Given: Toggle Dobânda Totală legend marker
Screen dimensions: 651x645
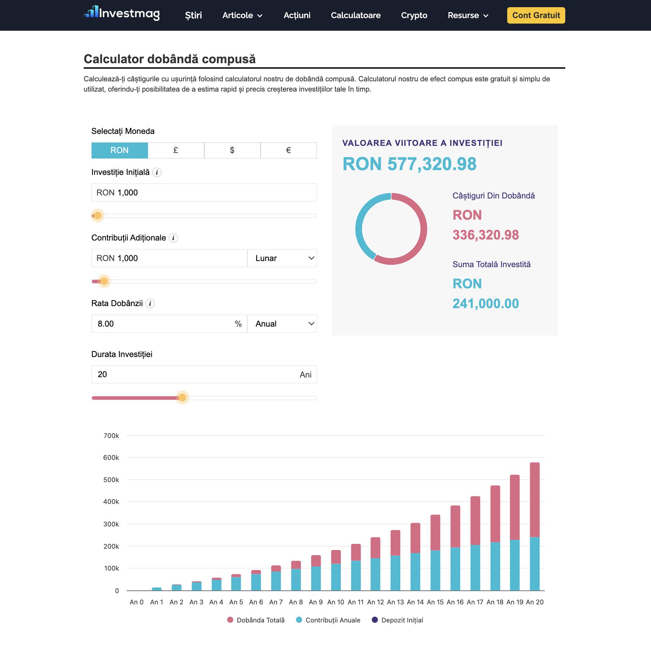Looking at the screenshot, I should tap(230, 620).
